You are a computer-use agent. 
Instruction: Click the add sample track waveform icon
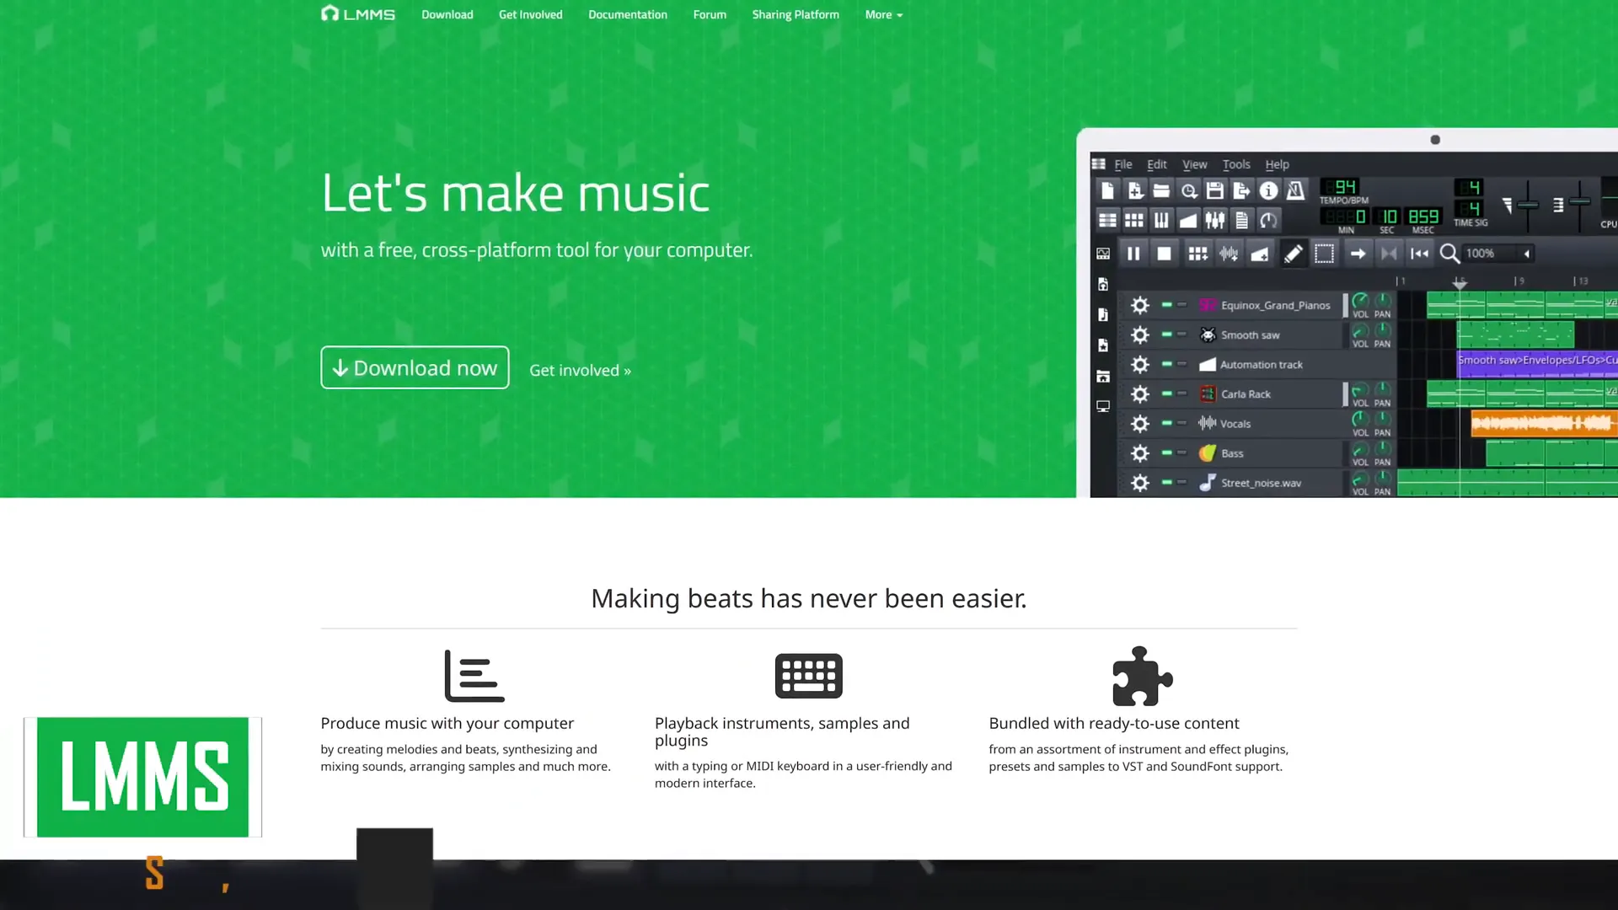click(x=1229, y=253)
